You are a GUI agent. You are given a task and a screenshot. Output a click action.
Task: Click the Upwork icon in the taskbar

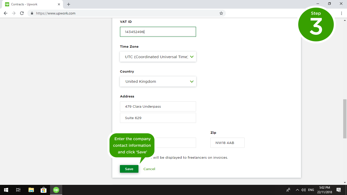pos(56,190)
